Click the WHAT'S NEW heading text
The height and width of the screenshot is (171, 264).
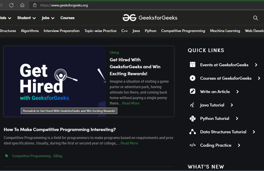click(x=206, y=167)
